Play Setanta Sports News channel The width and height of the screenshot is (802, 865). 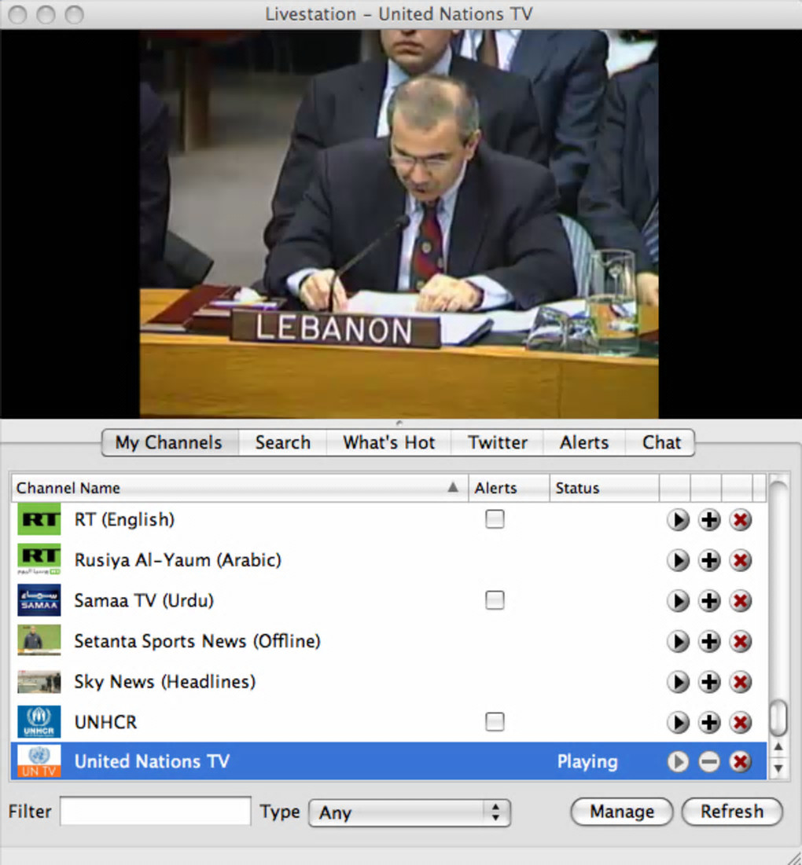(678, 641)
